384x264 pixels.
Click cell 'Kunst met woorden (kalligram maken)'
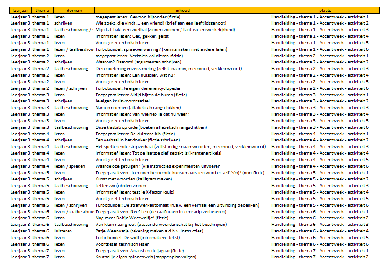(134, 179)
